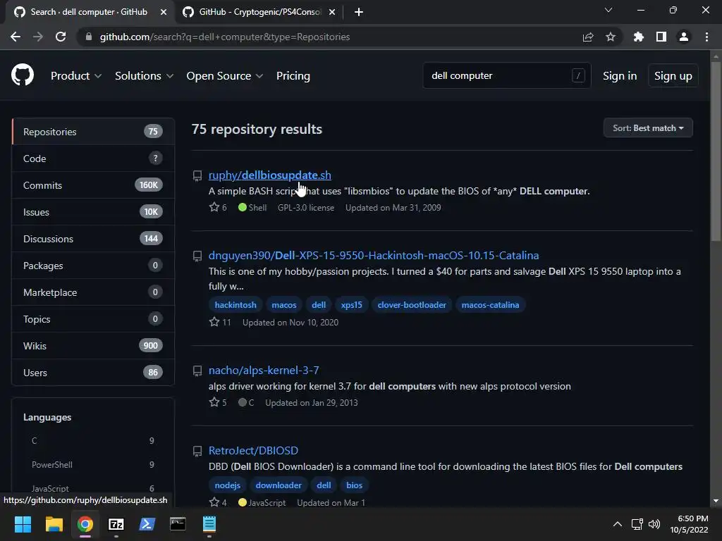This screenshot has height=541, width=722.
Task: Click the tab search chevron in title bar
Action: (x=608, y=10)
